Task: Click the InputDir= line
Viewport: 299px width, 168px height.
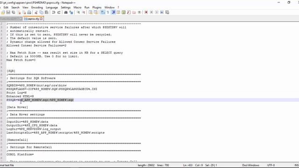Action: tap(27, 122)
